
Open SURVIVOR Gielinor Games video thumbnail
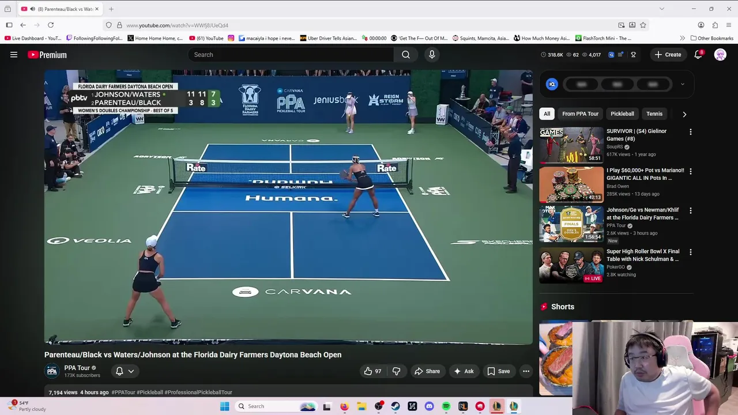click(x=571, y=145)
